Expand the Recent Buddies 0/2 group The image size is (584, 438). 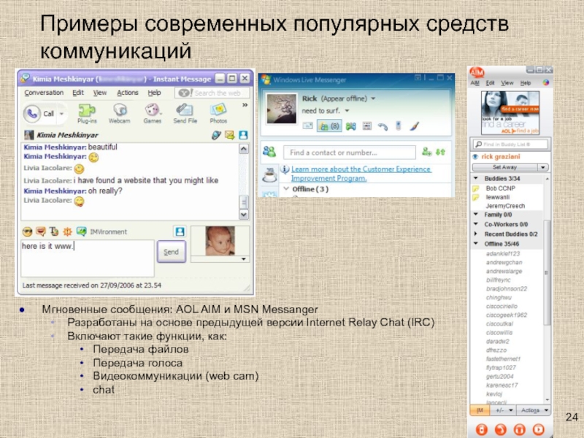coord(476,234)
